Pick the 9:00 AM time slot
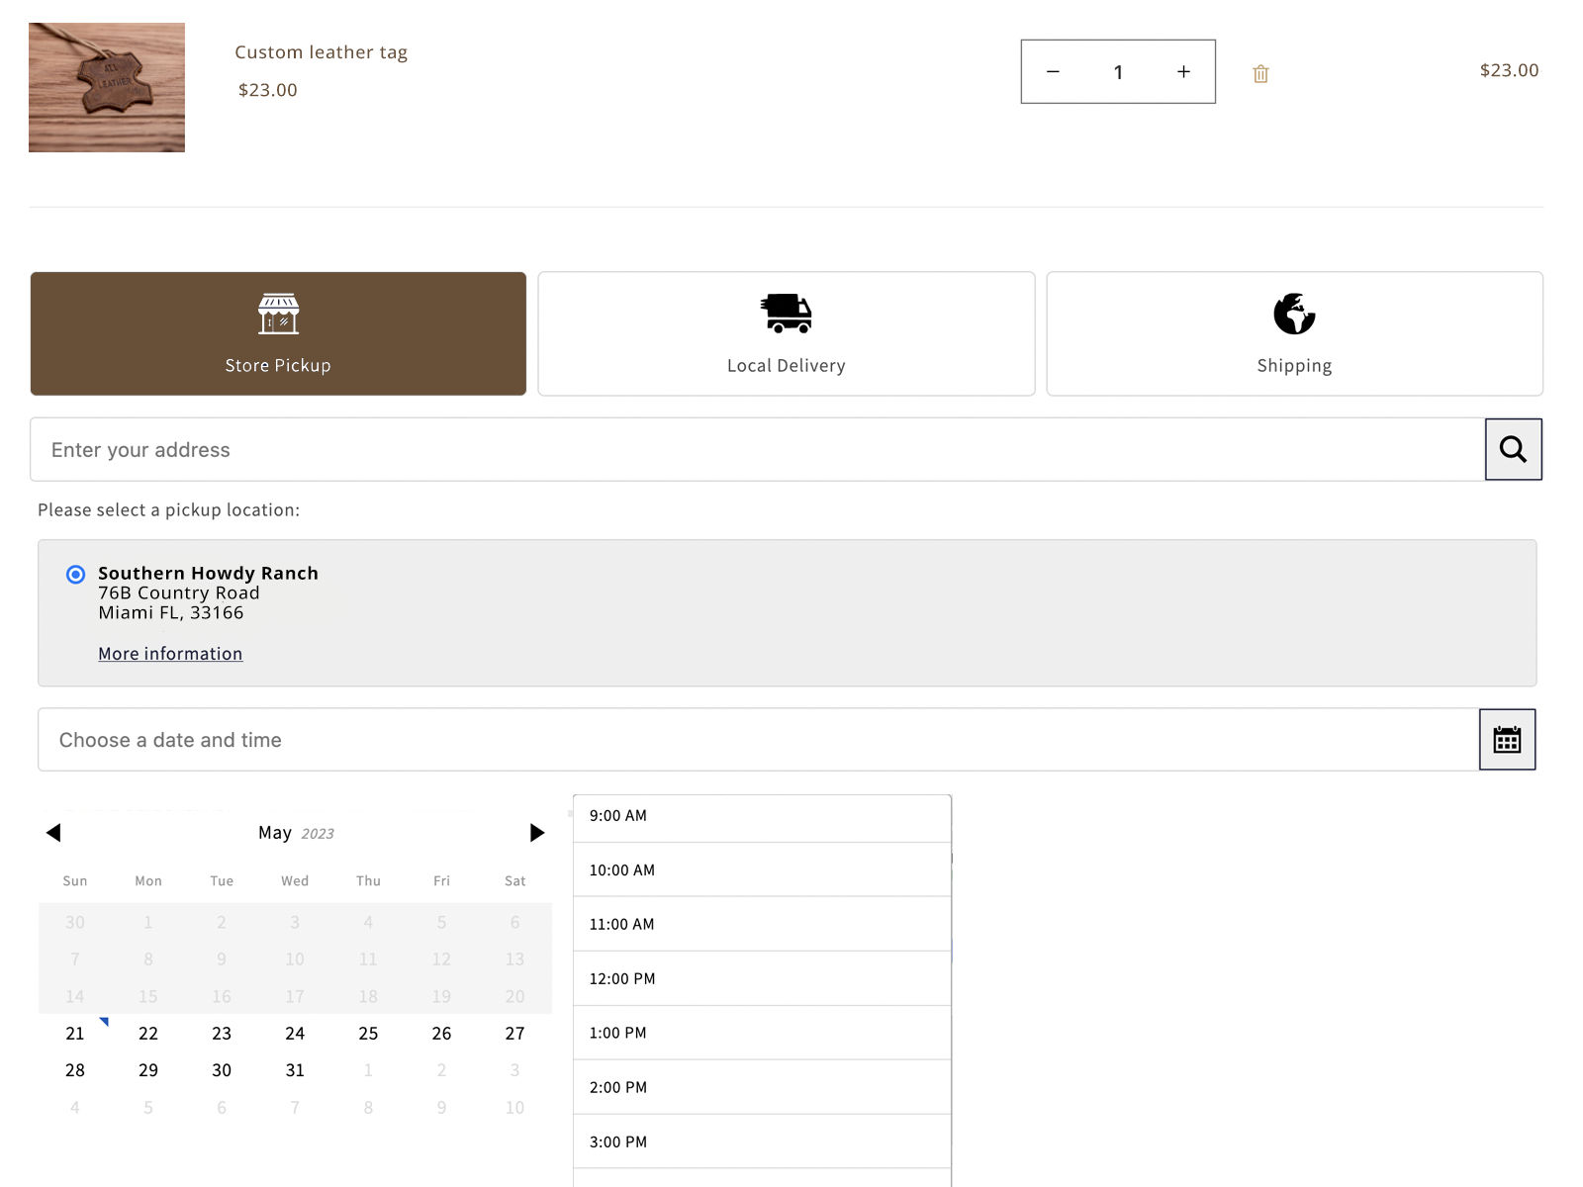The image size is (1583, 1187). tap(762, 817)
